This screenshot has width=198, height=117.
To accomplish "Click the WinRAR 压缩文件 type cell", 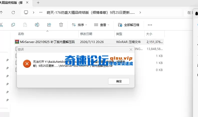I will click(x=128, y=42).
